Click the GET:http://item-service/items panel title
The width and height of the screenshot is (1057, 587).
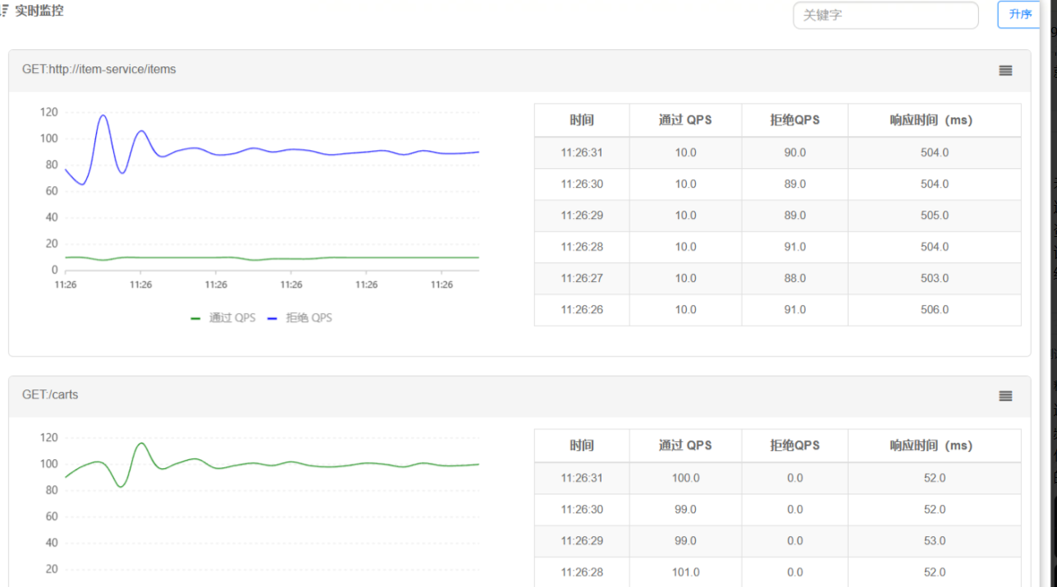click(x=99, y=70)
